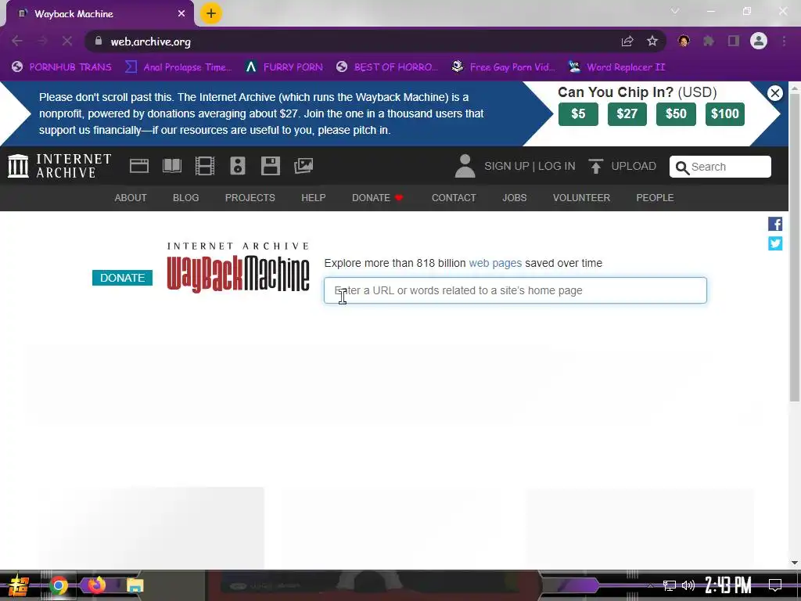Open the Audio (speaker) icon

pyautogui.click(x=238, y=166)
